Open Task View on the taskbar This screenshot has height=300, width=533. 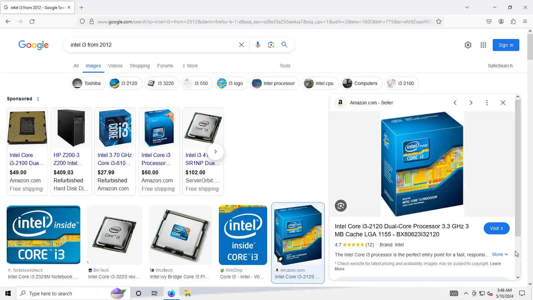[x=154, y=293]
